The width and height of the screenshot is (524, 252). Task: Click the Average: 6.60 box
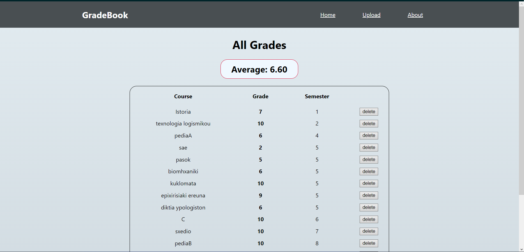259,69
